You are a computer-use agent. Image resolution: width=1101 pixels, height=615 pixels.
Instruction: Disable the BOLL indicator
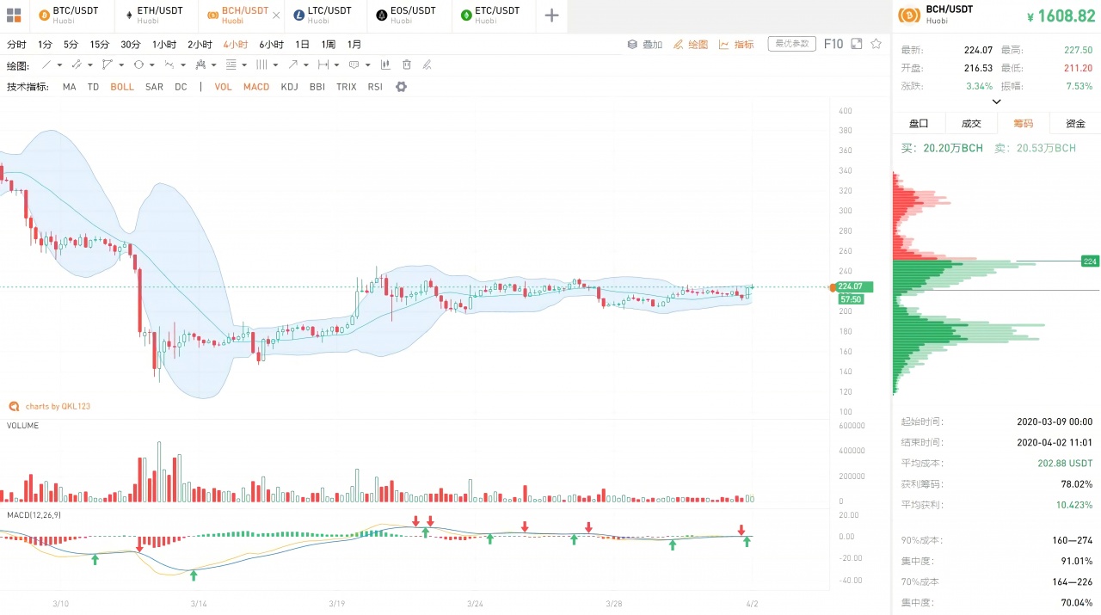pyautogui.click(x=122, y=87)
